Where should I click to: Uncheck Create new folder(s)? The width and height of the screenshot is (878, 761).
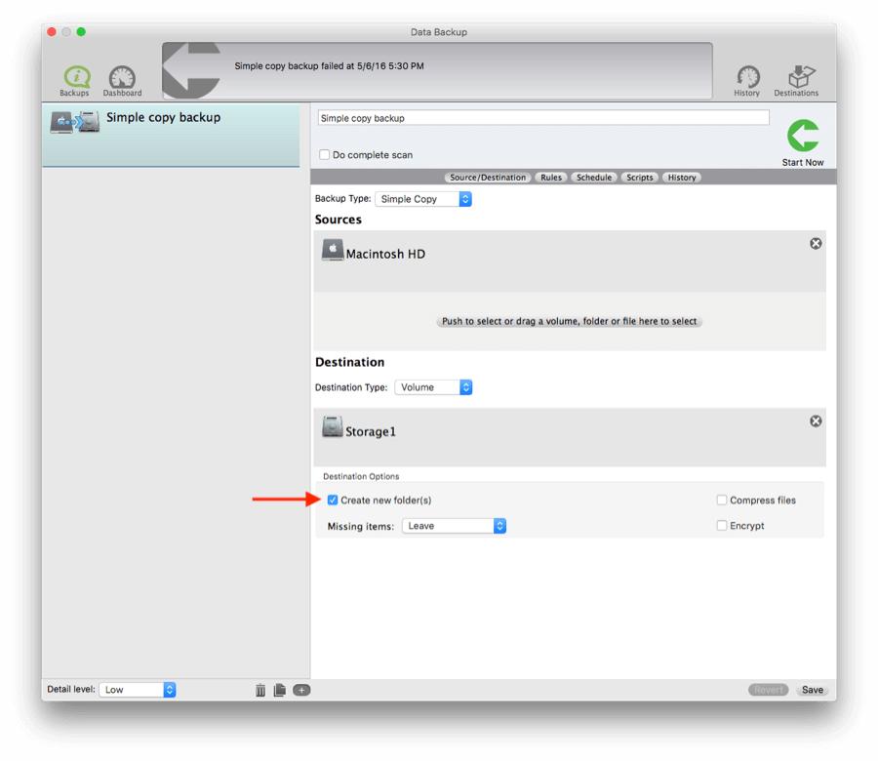click(x=333, y=500)
